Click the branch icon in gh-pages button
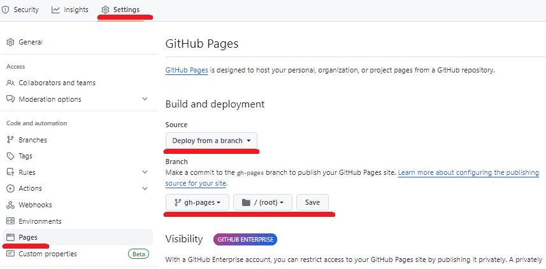 point(178,202)
